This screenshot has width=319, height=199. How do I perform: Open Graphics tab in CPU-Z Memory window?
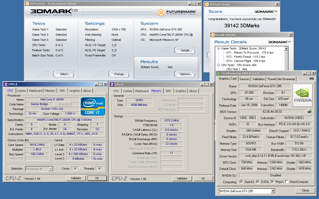[x=181, y=91]
